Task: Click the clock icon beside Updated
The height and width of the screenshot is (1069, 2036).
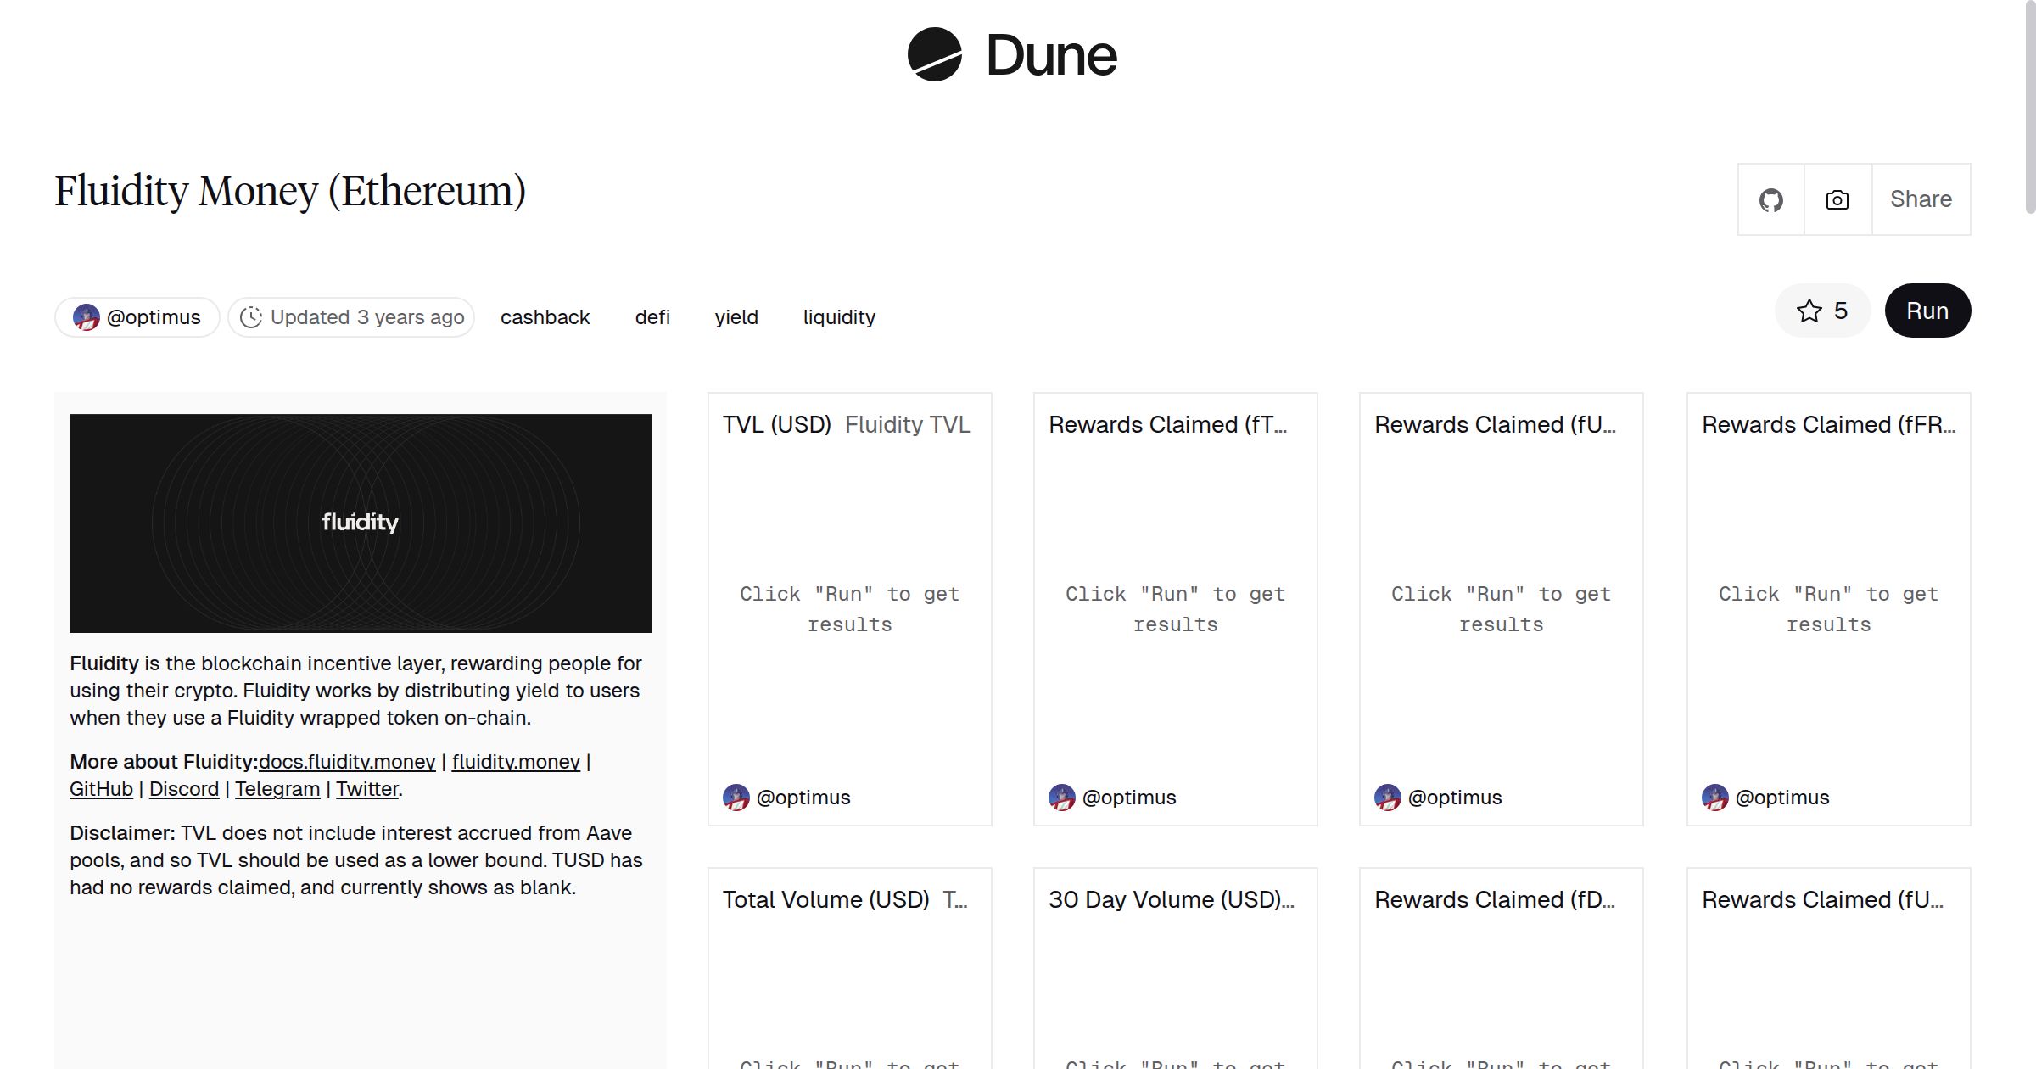Action: (250, 317)
